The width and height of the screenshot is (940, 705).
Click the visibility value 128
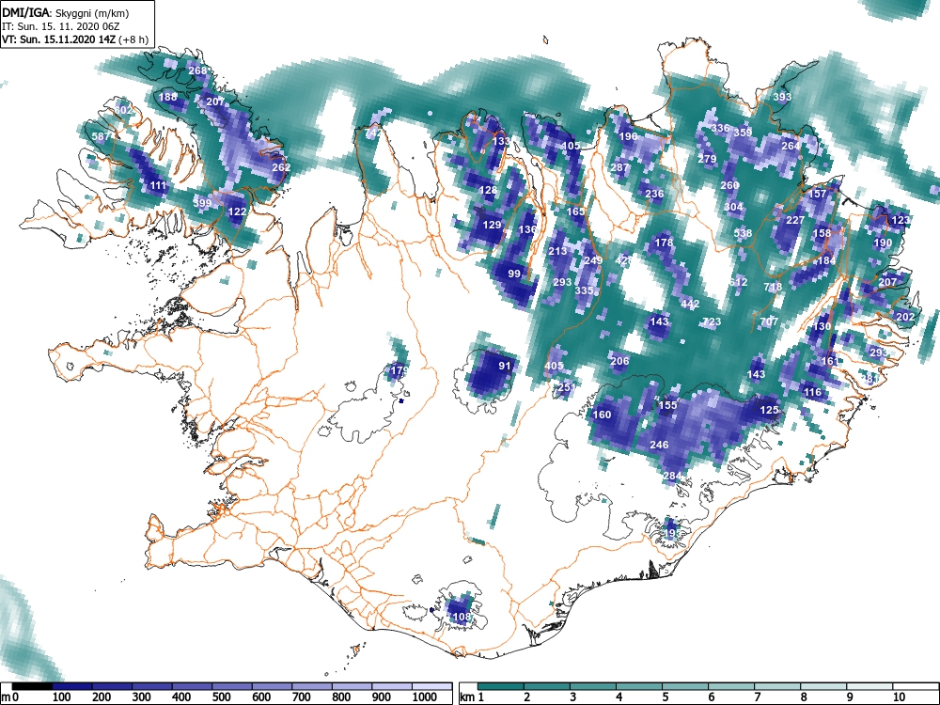tap(488, 190)
